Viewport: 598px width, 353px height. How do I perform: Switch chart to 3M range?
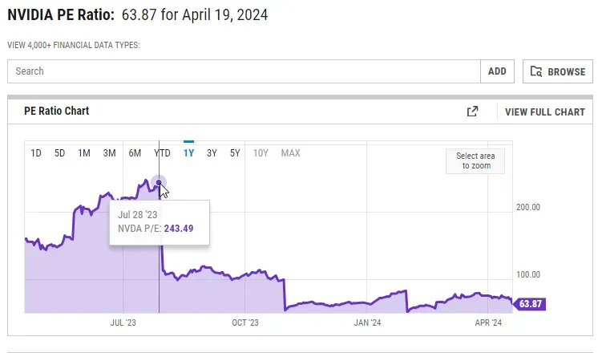(110, 153)
